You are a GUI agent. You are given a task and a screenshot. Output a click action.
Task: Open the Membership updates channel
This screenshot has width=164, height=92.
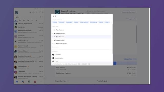tap(29, 31)
